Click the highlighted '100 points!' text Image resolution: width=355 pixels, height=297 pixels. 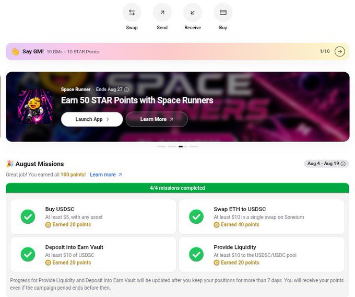(73, 175)
